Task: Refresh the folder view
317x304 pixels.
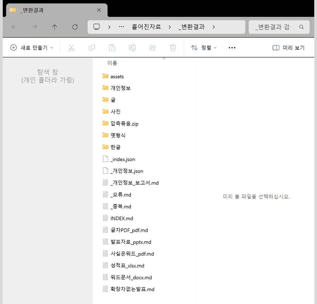Action: click(x=75, y=27)
